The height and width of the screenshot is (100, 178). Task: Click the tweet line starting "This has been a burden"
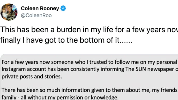point(89,30)
